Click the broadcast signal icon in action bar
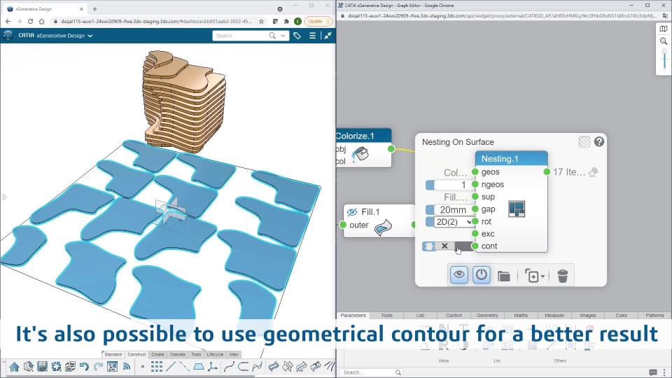The height and width of the screenshot is (378, 672). coord(126,366)
